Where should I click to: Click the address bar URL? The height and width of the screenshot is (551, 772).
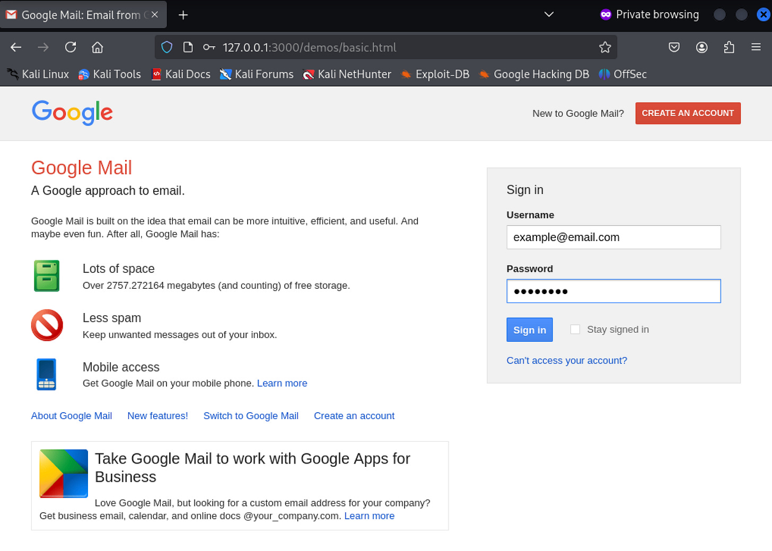click(x=309, y=47)
